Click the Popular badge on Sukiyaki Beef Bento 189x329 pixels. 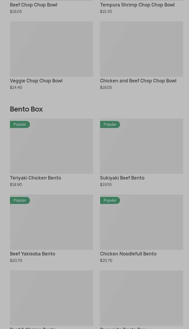(x=110, y=124)
